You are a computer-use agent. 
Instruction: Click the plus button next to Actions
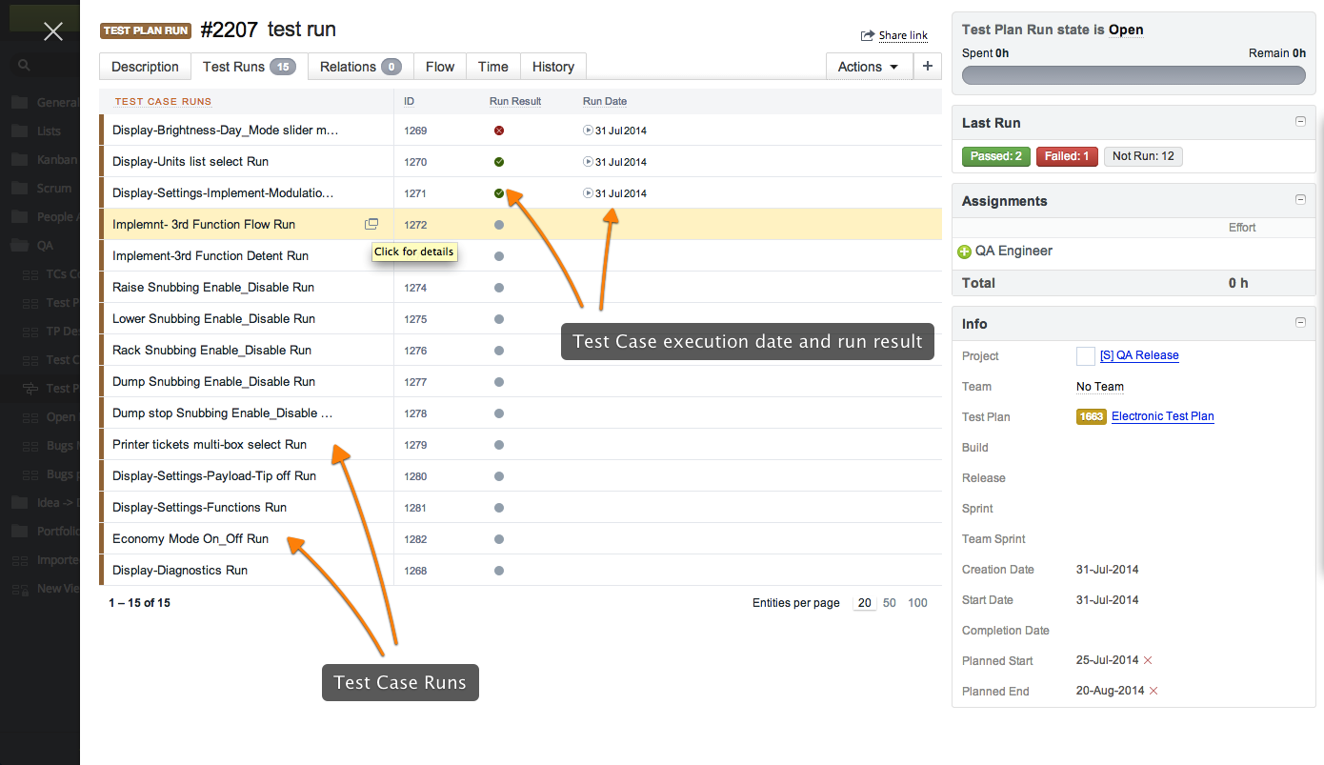[928, 66]
